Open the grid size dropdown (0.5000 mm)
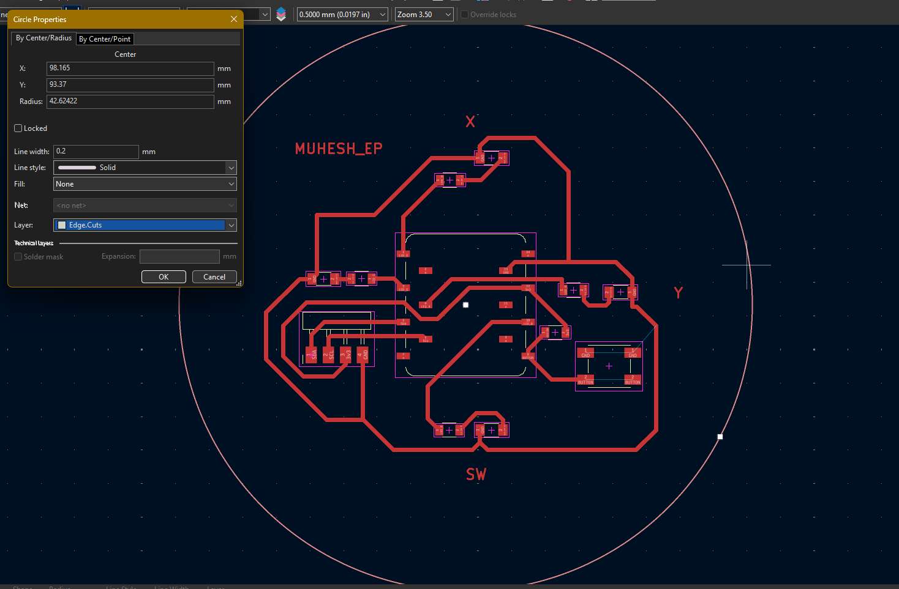The width and height of the screenshot is (899, 589). [342, 14]
